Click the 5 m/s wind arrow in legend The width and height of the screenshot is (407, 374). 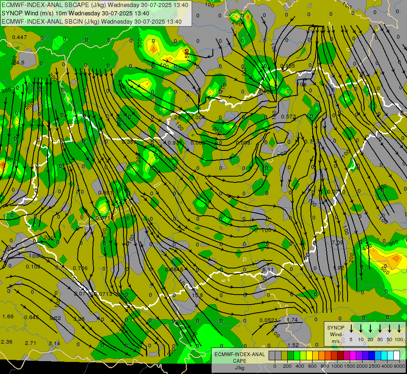coord(351,329)
